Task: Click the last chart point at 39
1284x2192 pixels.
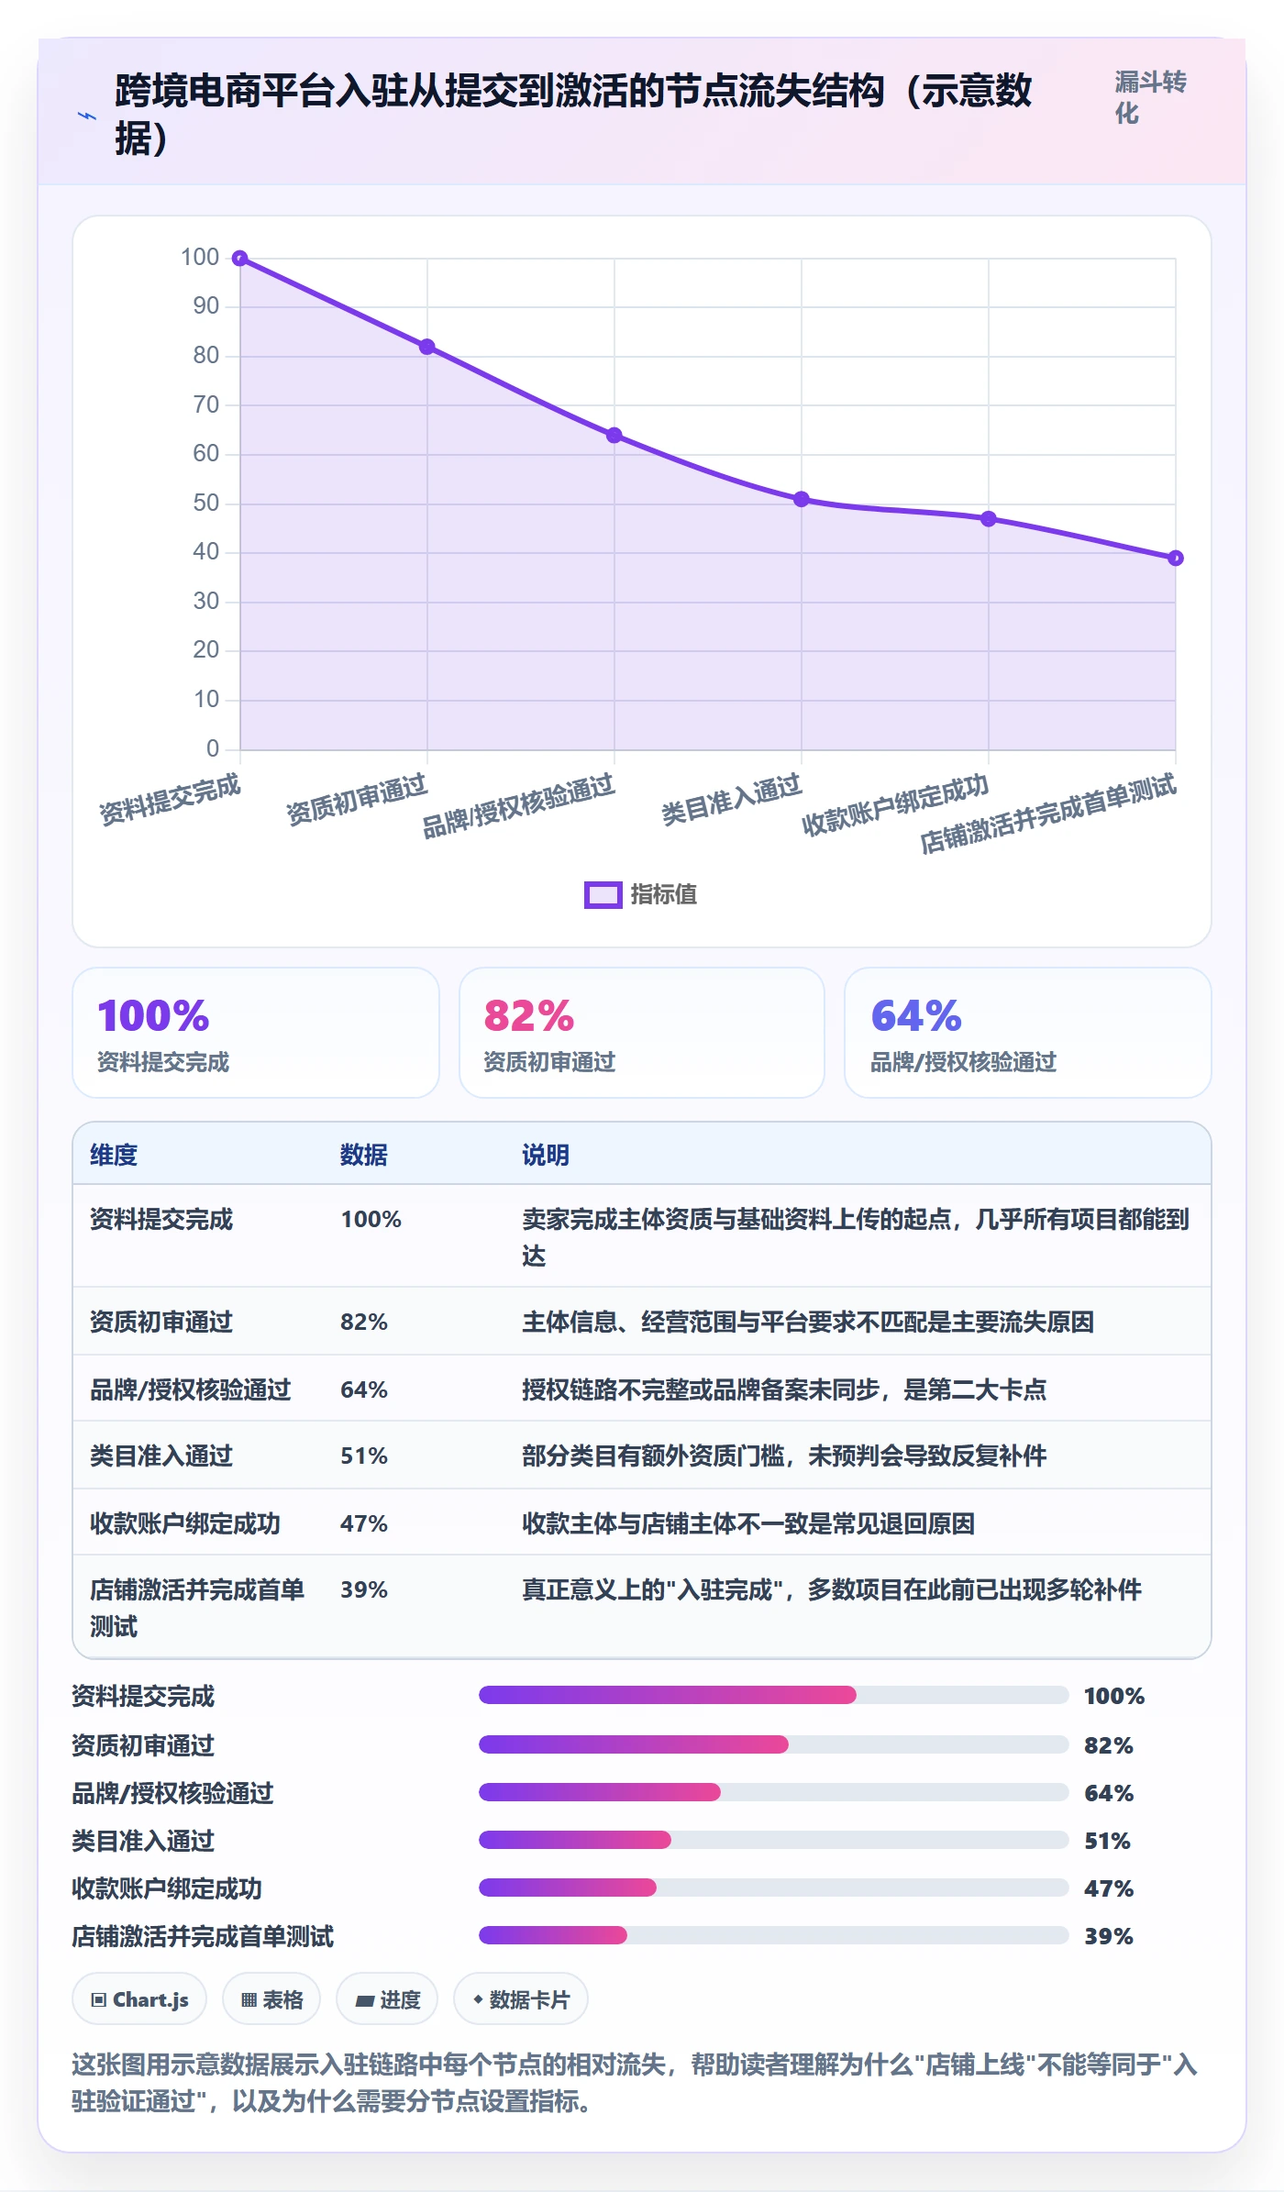Action: [x=1176, y=558]
